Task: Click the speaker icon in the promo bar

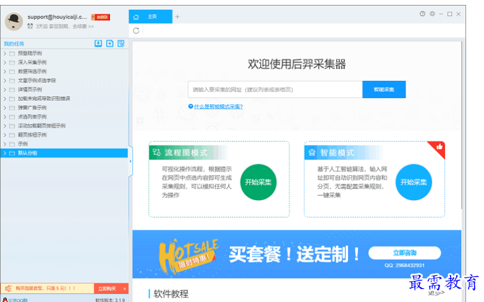Action: pyautogui.click(x=8, y=288)
